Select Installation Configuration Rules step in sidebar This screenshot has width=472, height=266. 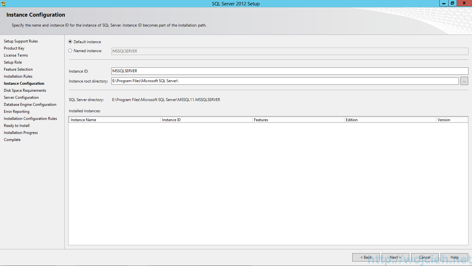(x=30, y=119)
